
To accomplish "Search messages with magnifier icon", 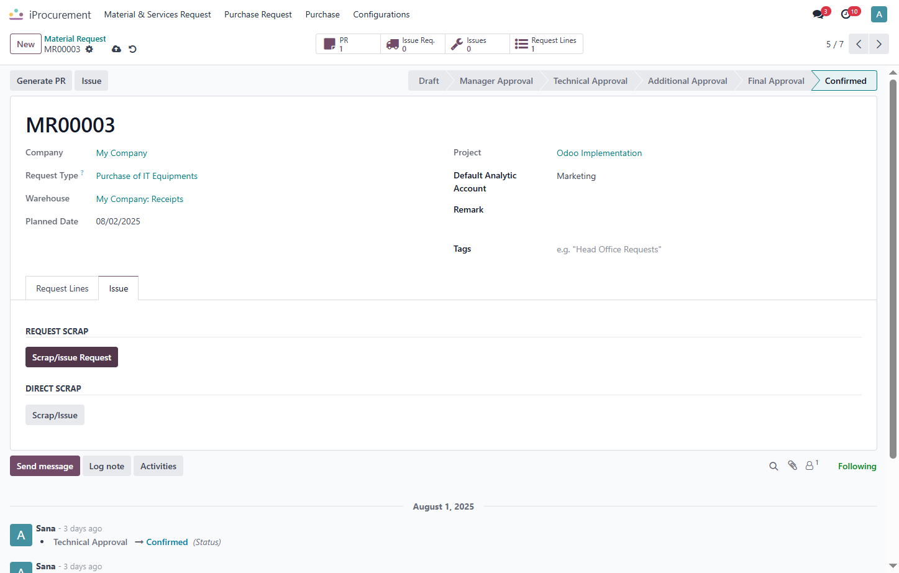I will tap(774, 466).
